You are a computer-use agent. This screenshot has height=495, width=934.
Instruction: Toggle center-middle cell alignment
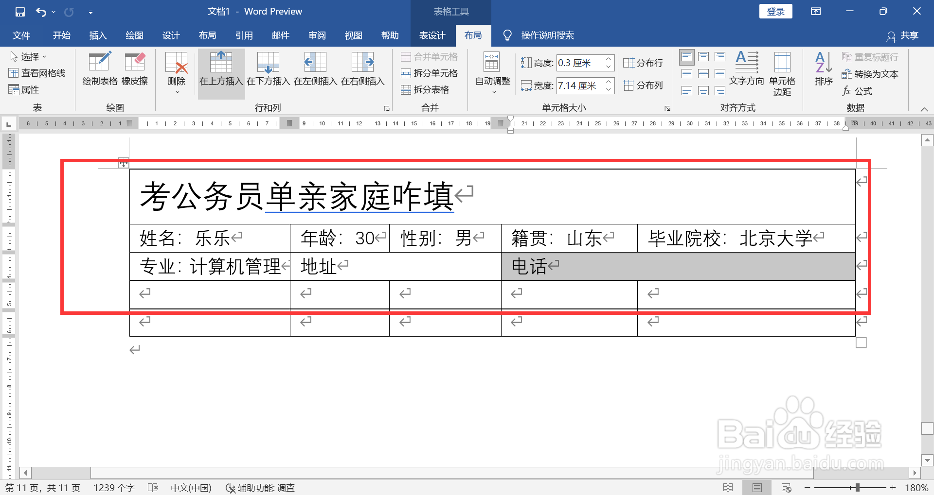click(703, 73)
